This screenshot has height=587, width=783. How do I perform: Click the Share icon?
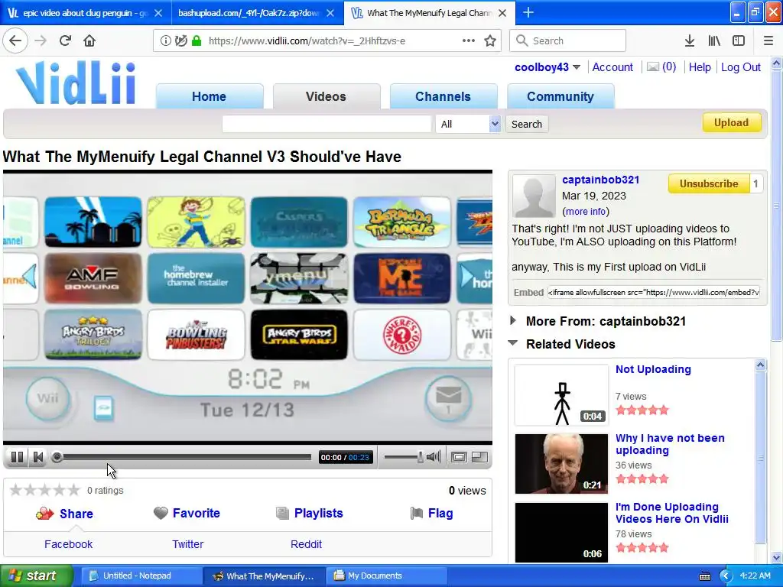point(44,513)
